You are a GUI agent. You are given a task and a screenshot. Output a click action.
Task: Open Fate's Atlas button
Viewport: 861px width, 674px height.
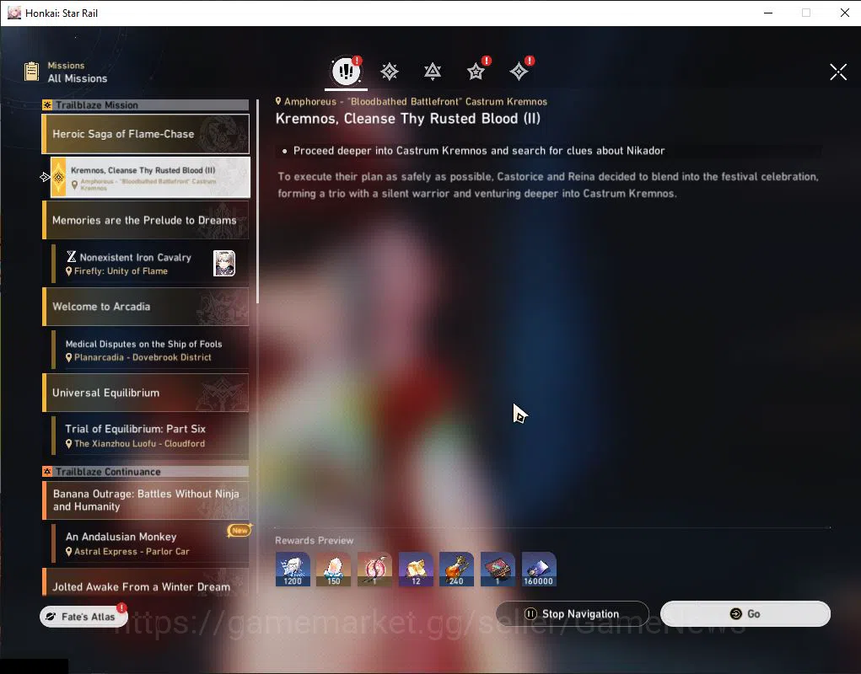point(84,617)
